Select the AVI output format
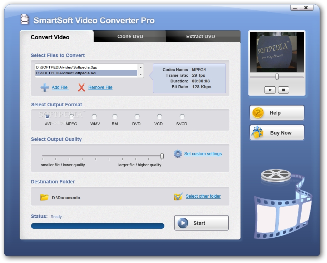The width and height of the screenshot is (327, 263). (x=47, y=116)
